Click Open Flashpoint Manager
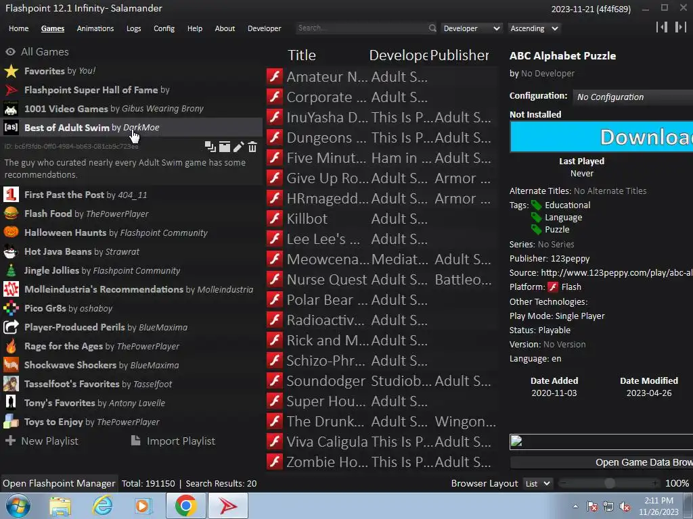The width and height of the screenshot is (693, 519). click(x=60, y=484)
